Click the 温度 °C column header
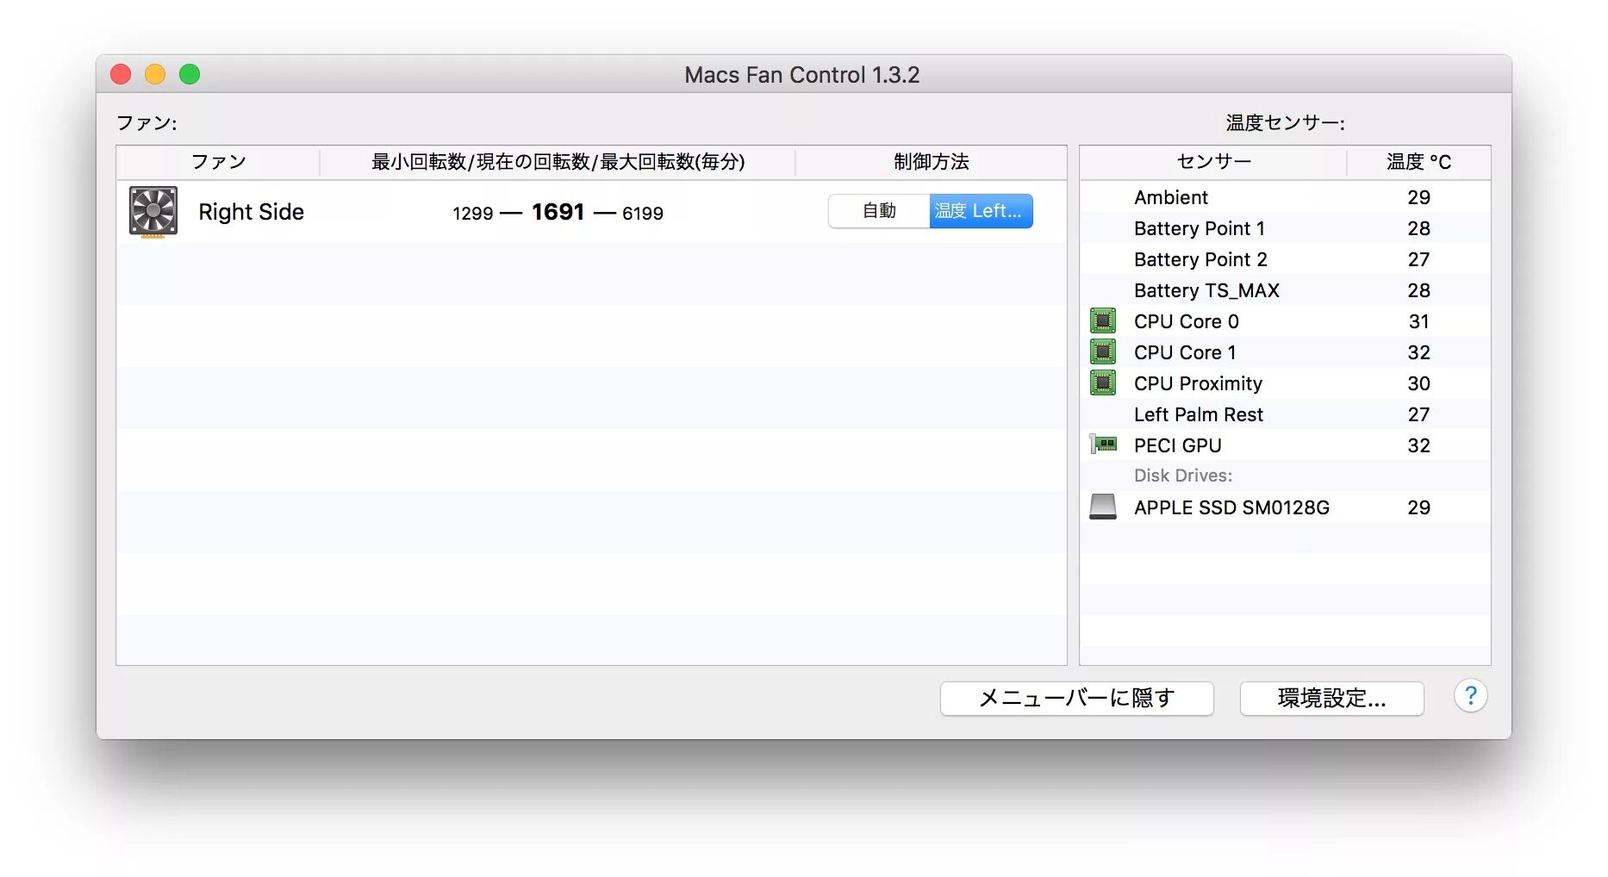Viewport: 1608px width, 877px height. coord(1418,162)
